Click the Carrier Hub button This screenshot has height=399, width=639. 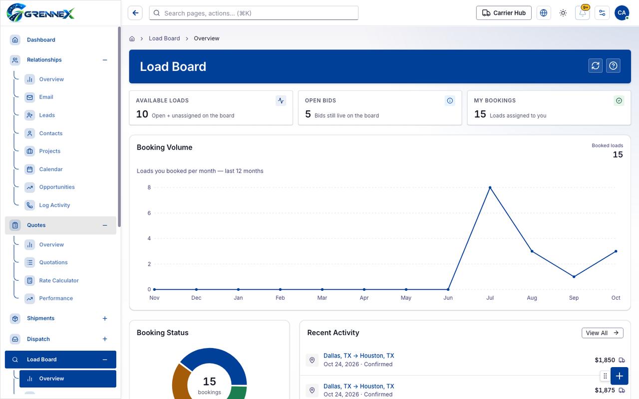(x=504, y=13)
